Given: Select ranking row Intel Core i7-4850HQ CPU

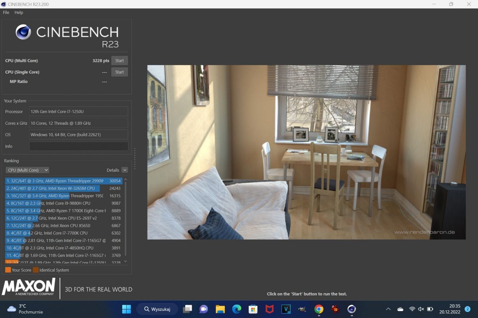Looking at the screenshot, I should coord(64,248).
